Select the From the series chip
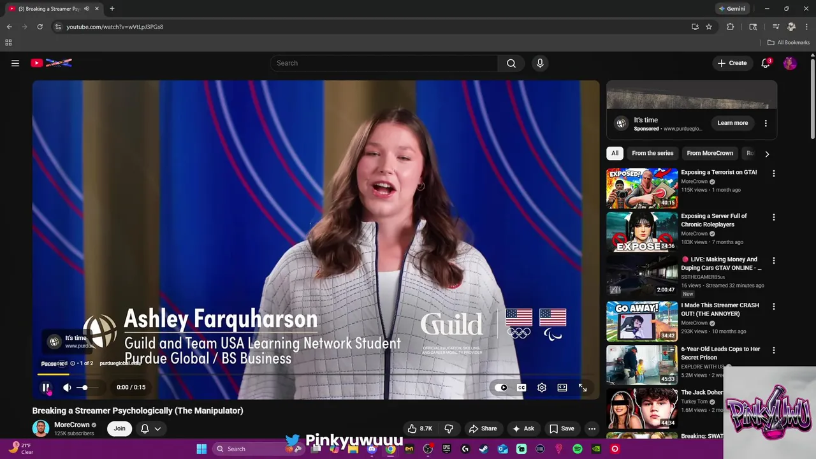Viewport: 816px width, 459px height. pos(652,153)
